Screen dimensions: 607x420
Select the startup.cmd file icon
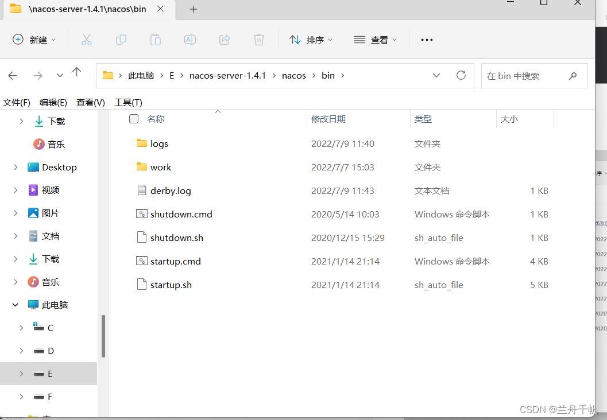(x=142, y=261)
